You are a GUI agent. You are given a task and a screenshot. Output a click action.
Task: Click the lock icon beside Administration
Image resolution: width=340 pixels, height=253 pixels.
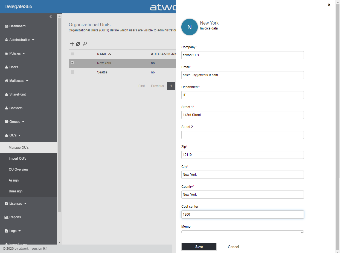pyautogui.click(x=7, y=40)
